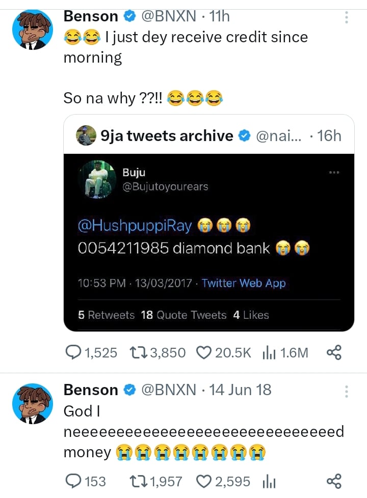This screenshot has width=367, height=498.
Task: Tap the Twitter Web App link
Action: (244, 283)
